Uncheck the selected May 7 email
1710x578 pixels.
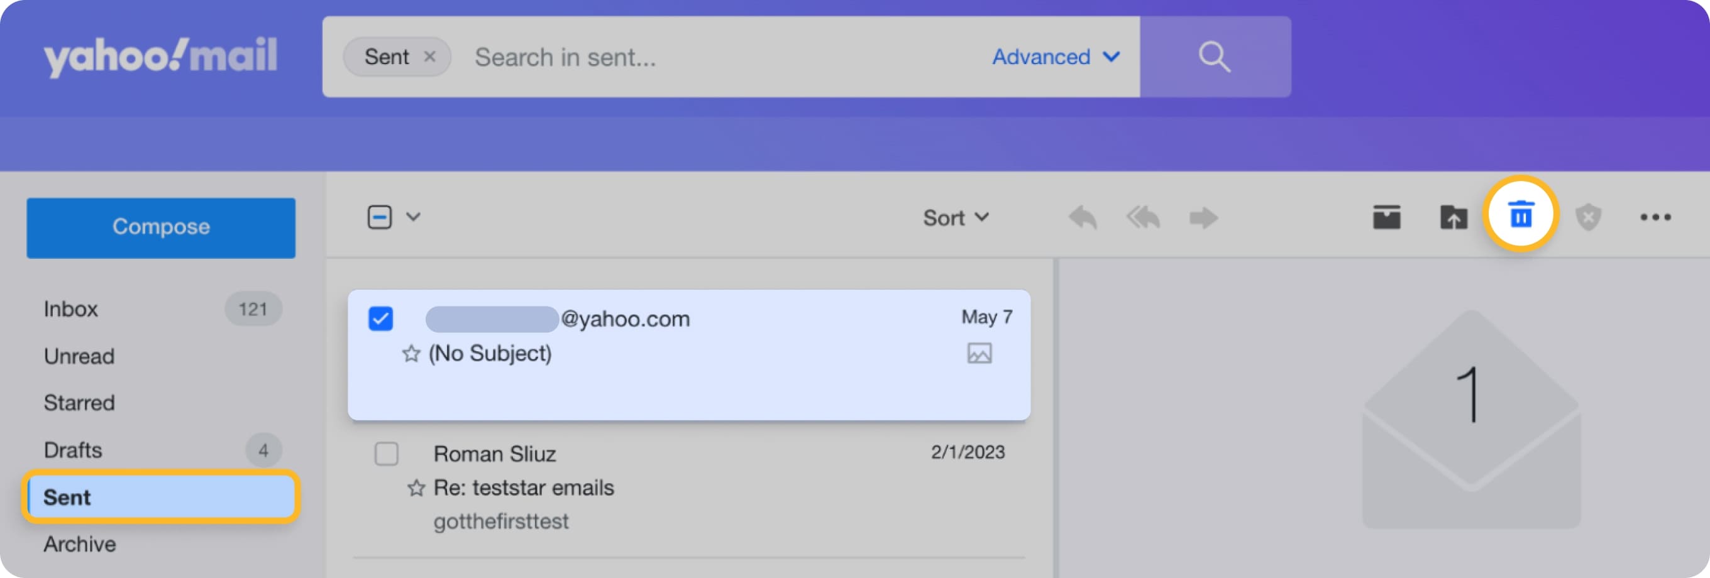382,319
